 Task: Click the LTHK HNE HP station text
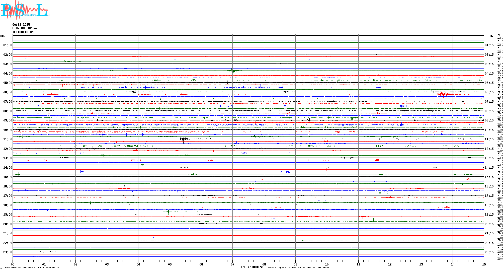24,28
